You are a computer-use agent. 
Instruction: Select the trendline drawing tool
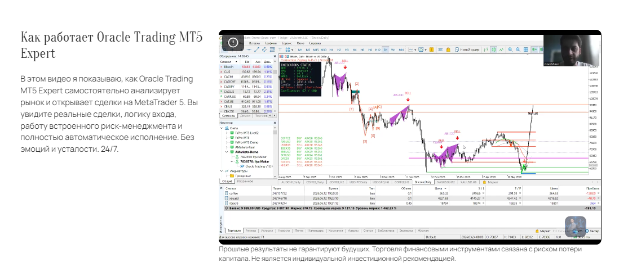coord(256,49)
